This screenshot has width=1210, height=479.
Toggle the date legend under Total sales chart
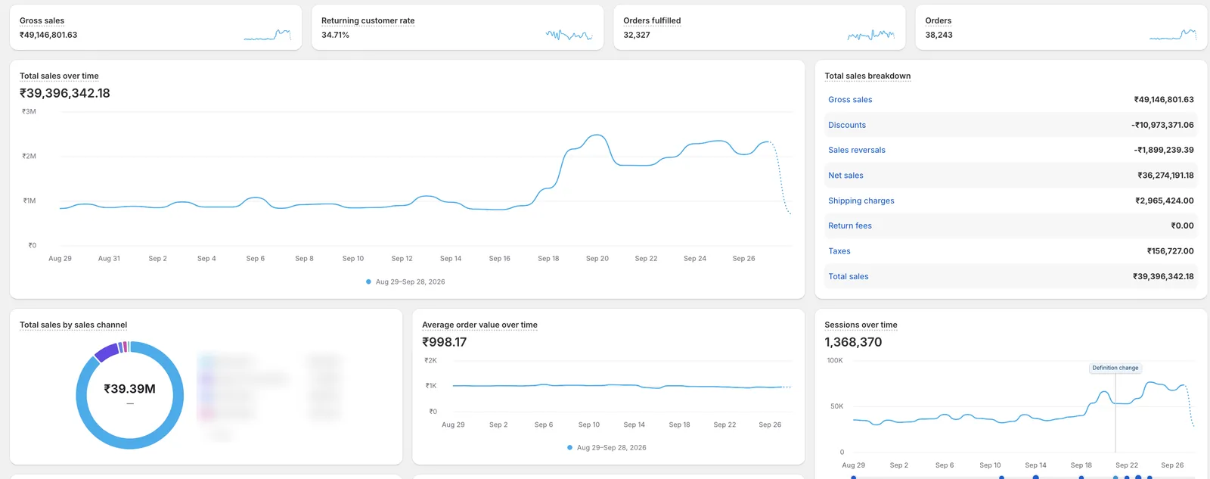(x=405, y=281)
